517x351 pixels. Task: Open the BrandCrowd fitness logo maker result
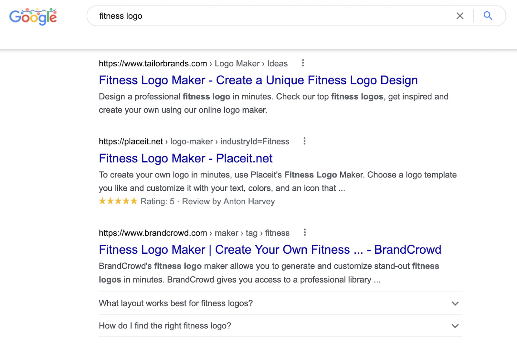click(270, 250)
